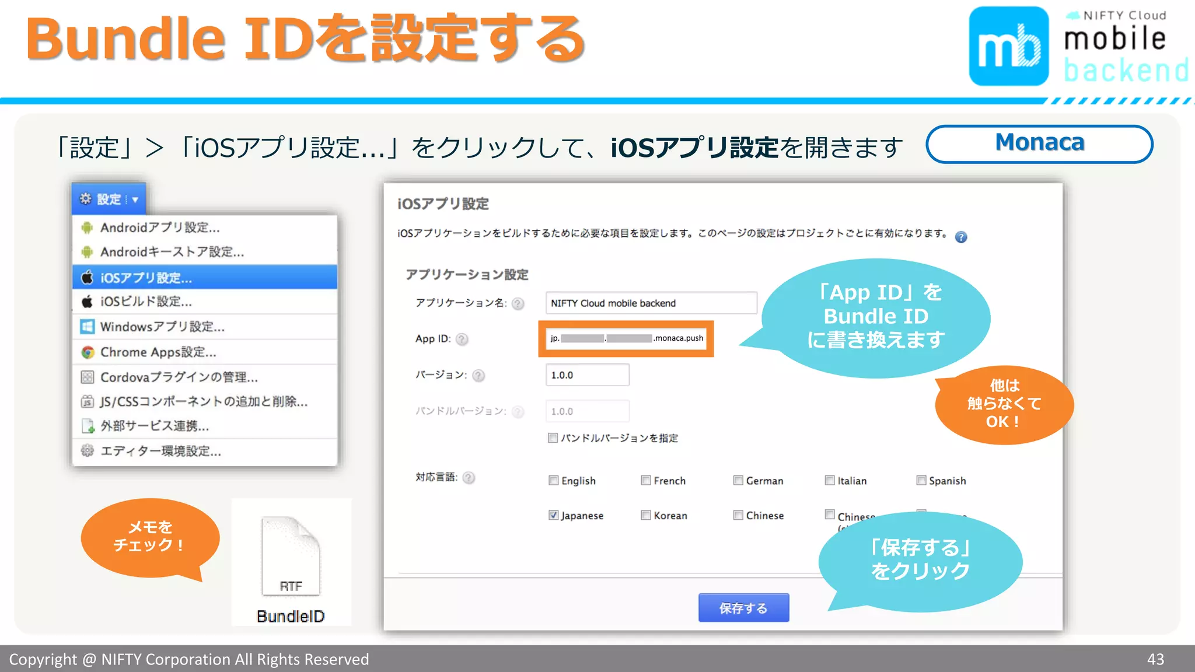Click the App ID input field
Screen dimensions: 1195x672
(x=626, y=338)
